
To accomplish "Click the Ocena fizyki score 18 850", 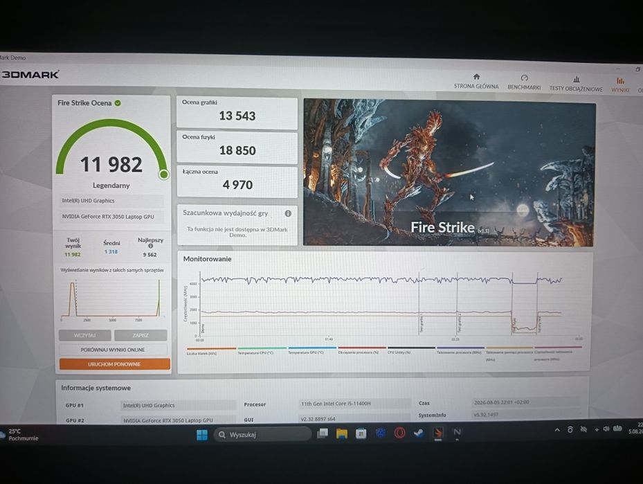I will [237, 150].
